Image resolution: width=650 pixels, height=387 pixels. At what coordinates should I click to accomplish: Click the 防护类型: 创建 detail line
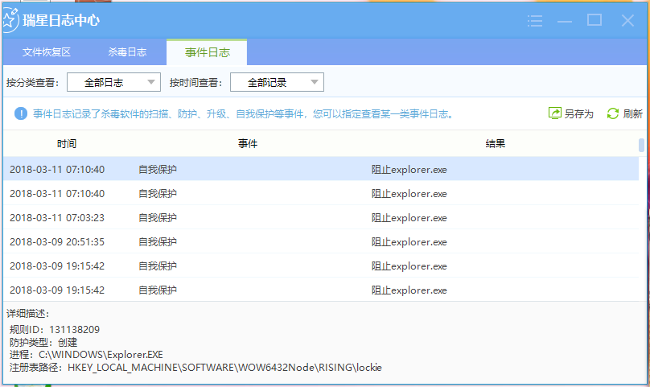pos(43,342)
